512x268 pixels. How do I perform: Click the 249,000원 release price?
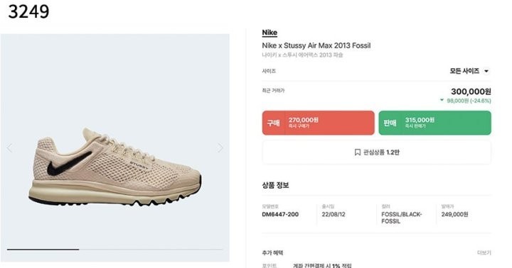pyautogui.click(x=455, y=215)
